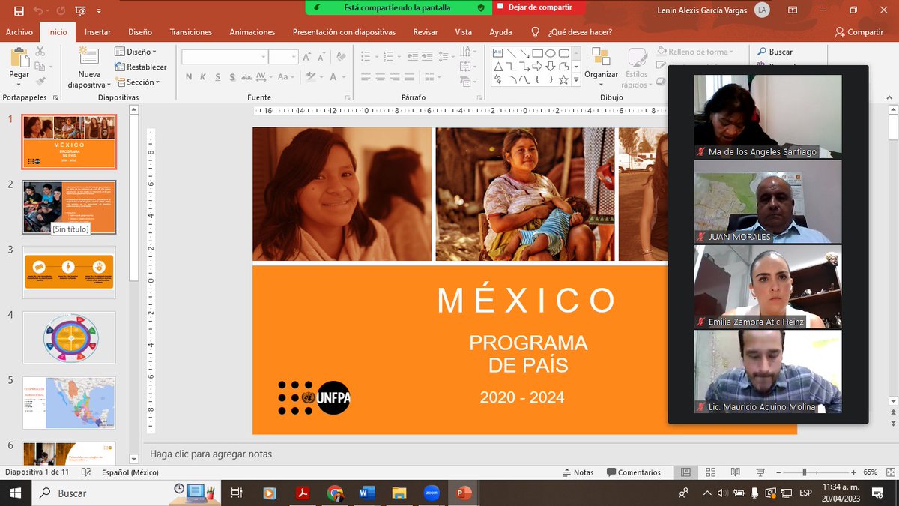Start slideshow from the status bar icon
Viewport: 899px width, 506px height.
[x=760, y=472]
